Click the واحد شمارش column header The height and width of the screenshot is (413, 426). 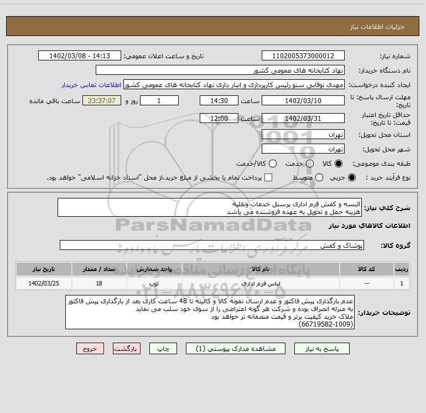click(154, 269)
